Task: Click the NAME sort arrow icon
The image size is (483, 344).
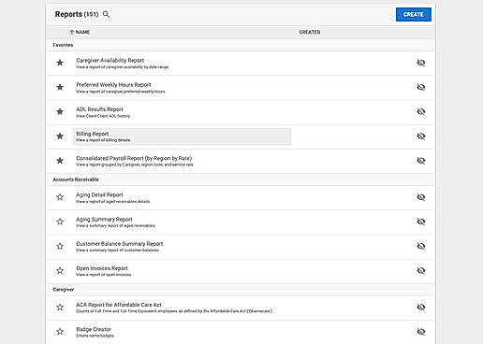Action: 72,32
